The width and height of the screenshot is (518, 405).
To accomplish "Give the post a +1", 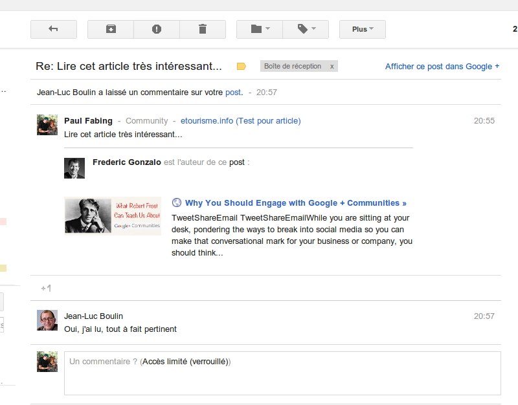I will pyautogui.click(x=46, y=288).
